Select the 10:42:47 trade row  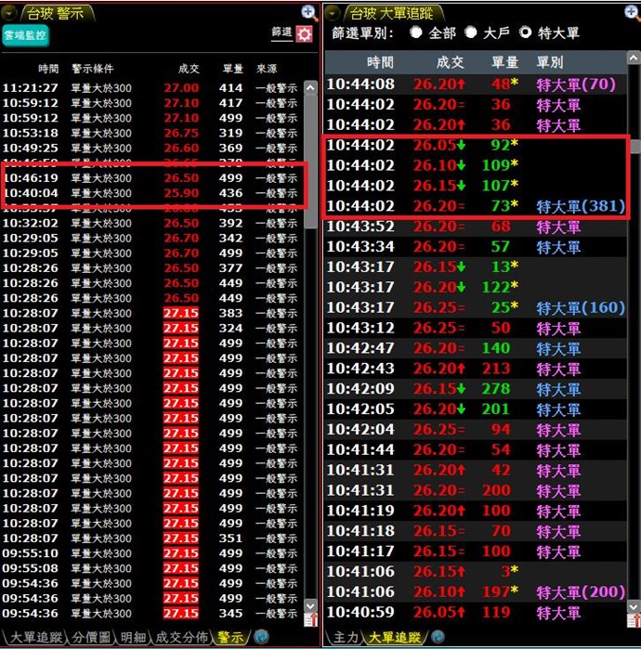[x=476, y=348]
